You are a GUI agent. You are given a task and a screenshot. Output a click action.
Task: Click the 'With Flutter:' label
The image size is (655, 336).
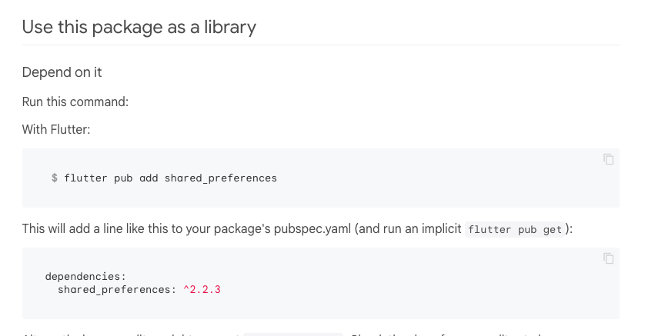click(56, 129)
